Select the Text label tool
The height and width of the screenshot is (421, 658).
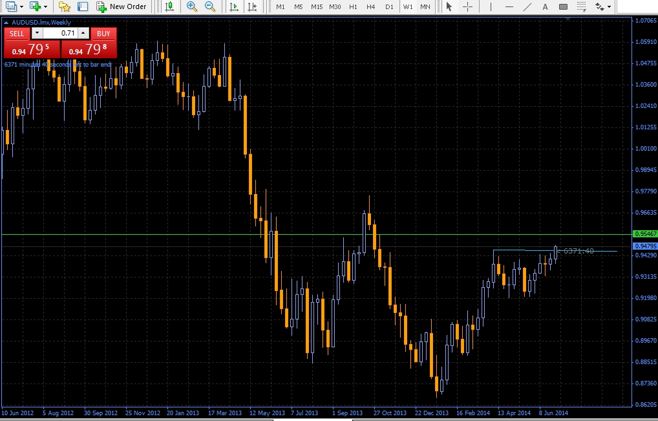(x=546, y=6)
